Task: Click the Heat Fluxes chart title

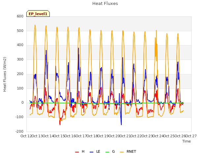Action: [105, 4]
